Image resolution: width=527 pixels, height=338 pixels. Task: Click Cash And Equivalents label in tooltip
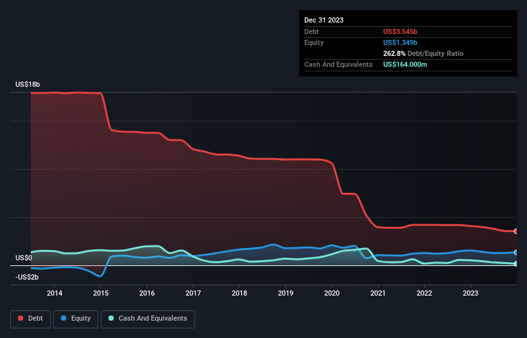click(338, 64)
